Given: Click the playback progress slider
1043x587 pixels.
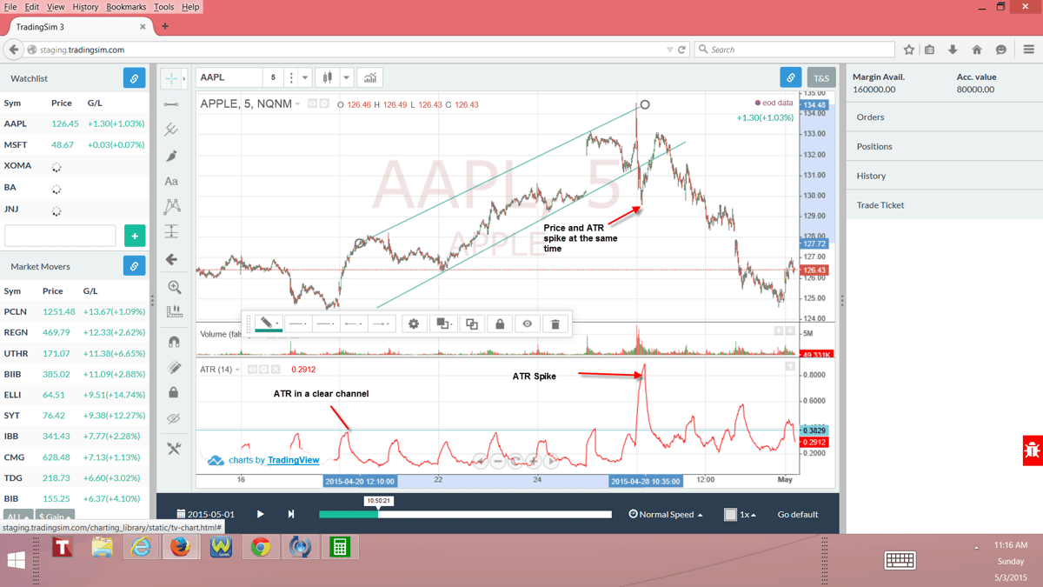Looking at the screenshot, I should tap(465, 514).
